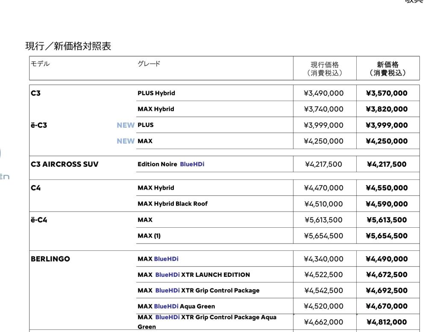Click new price ¥3,820,000

pos(387,109)
